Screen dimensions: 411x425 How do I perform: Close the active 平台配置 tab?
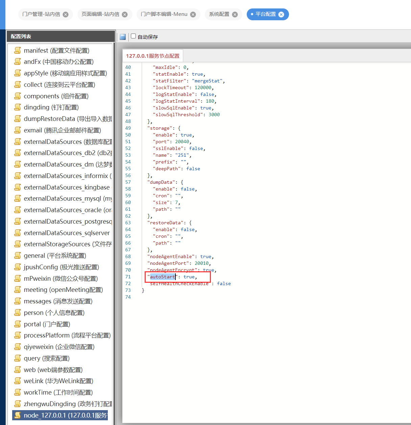pos(281,15)
